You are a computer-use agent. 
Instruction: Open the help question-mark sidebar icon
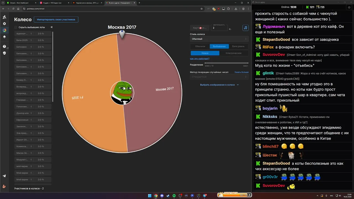tap(4, 46)
